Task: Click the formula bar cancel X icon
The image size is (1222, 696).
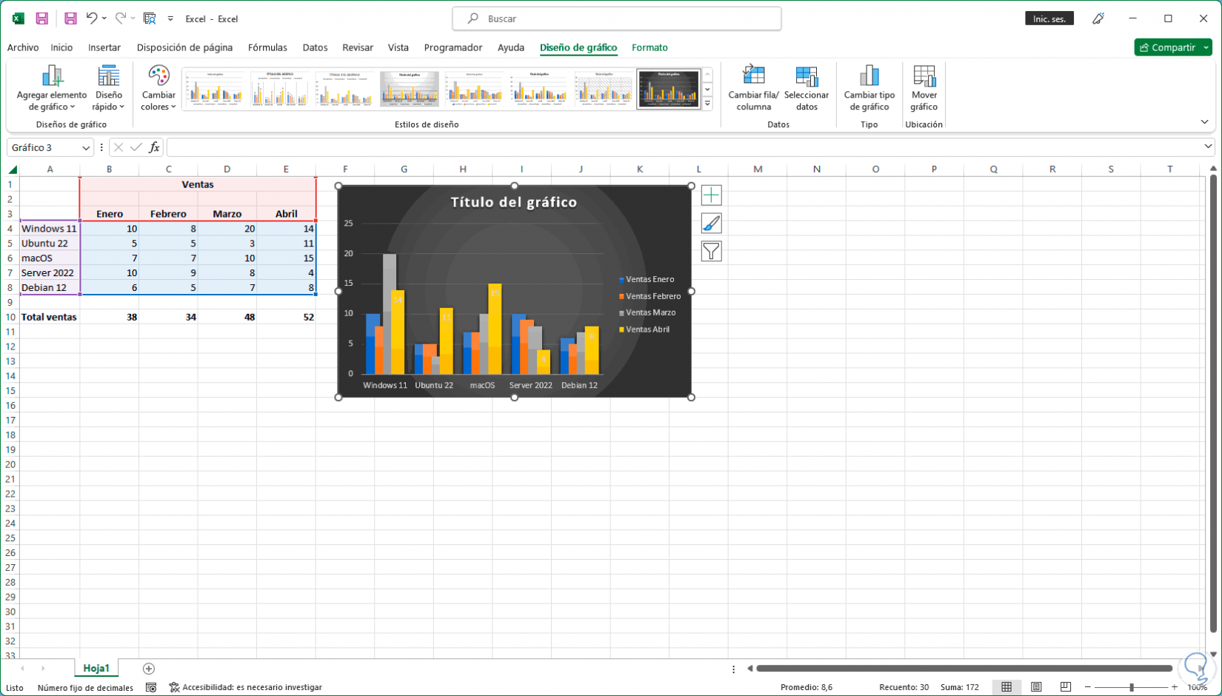Action: coord(118,147)
